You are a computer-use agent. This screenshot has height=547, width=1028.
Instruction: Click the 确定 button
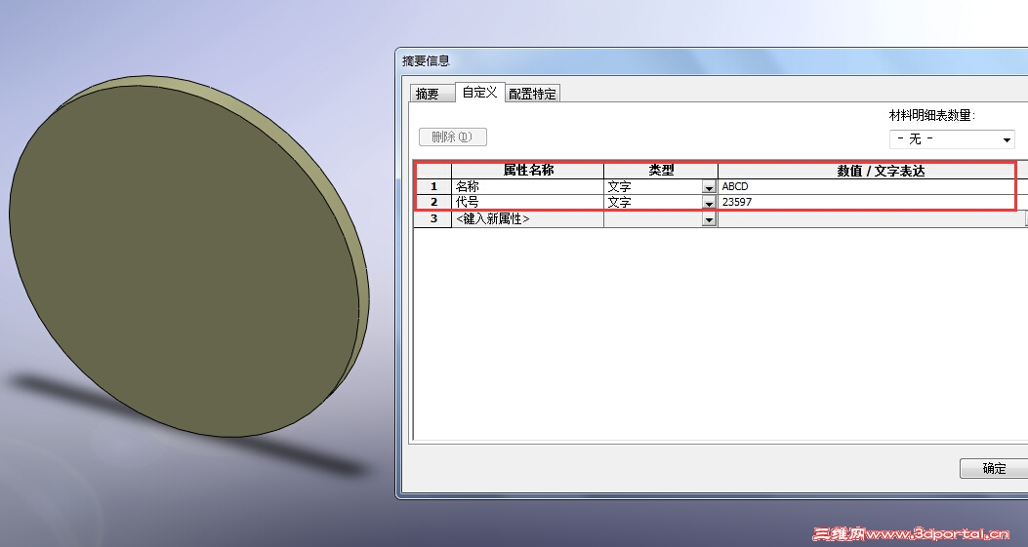[994, 468]
